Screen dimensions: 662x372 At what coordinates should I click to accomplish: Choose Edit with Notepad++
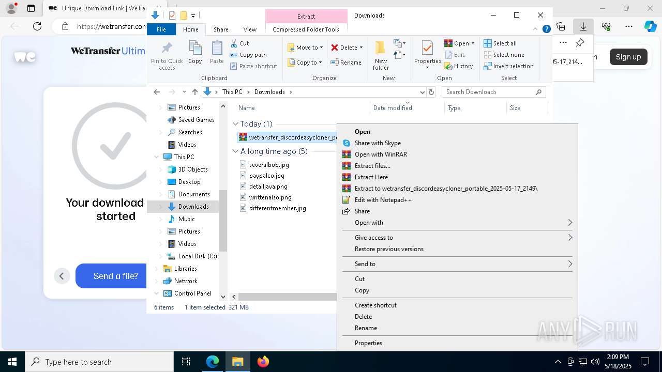click(457, 200)
